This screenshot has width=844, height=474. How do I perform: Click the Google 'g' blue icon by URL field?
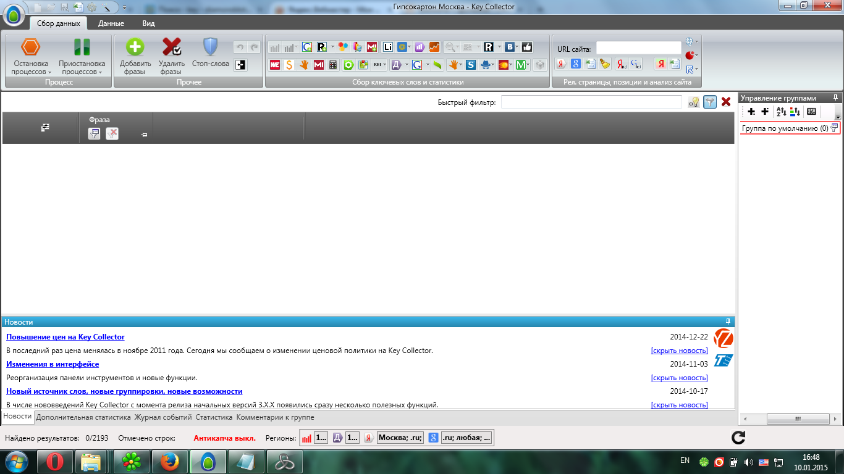[x=575, y=64]
